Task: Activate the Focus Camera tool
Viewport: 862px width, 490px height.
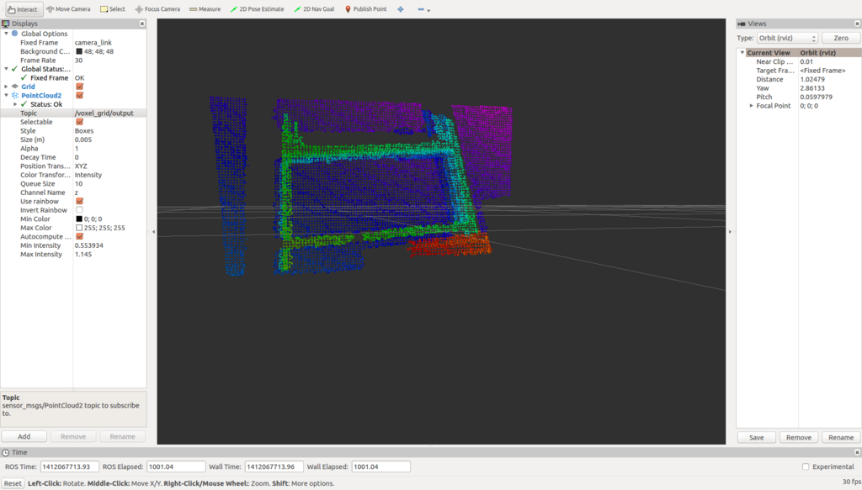Action: click(x=157, y=9)
